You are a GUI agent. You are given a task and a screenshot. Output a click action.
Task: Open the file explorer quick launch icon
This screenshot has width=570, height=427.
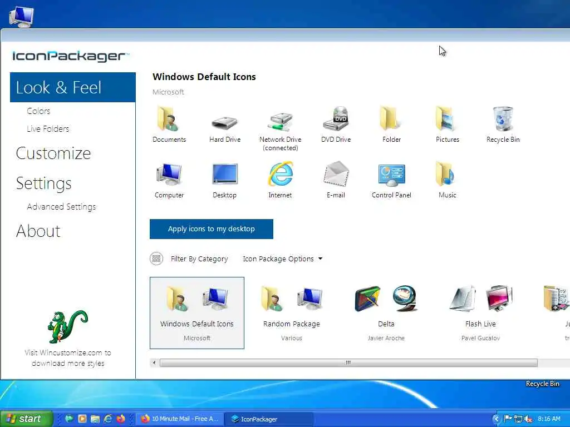point(95,419)
